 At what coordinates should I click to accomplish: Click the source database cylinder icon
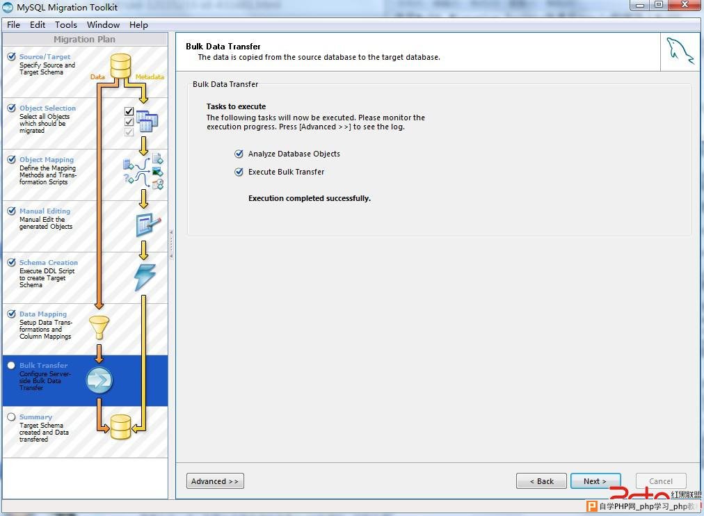click(121, 66)
